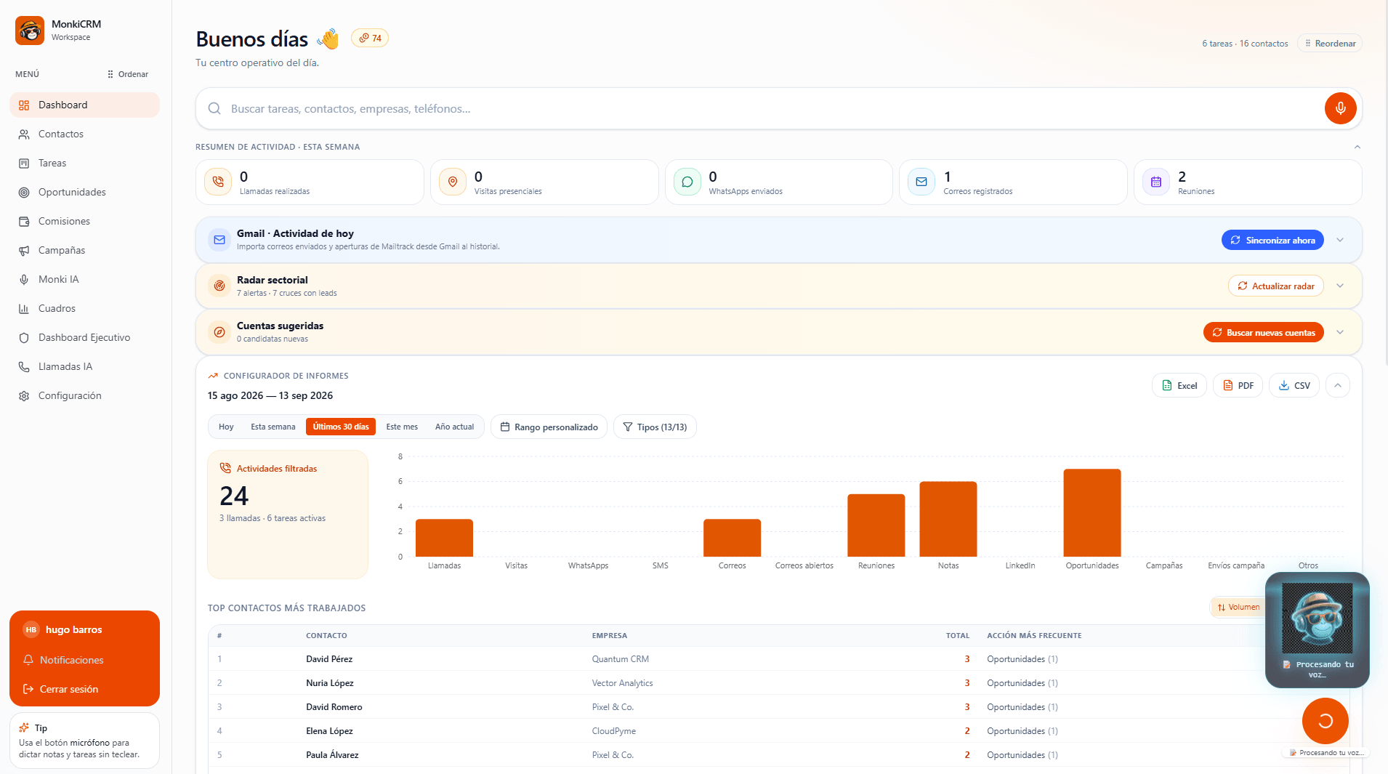The width and height of the screenshot is (1388, 774).
Task: Select Últimos 30 días time range
Action: pos(341,427)
